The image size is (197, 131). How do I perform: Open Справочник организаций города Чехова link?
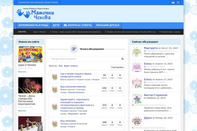[x=38, y=2]
